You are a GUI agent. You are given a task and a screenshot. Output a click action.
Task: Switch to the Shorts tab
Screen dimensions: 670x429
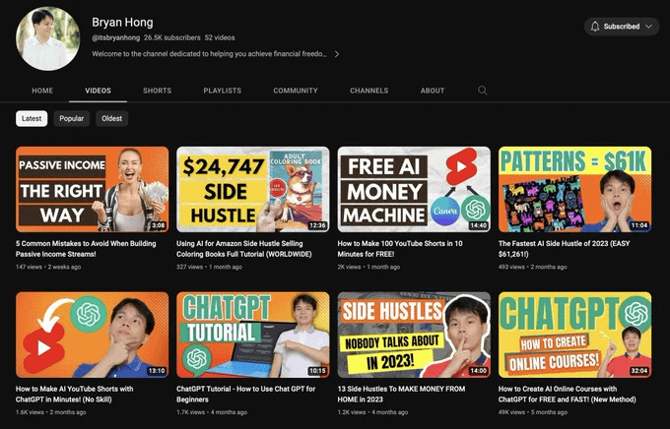tap(157, 91)
